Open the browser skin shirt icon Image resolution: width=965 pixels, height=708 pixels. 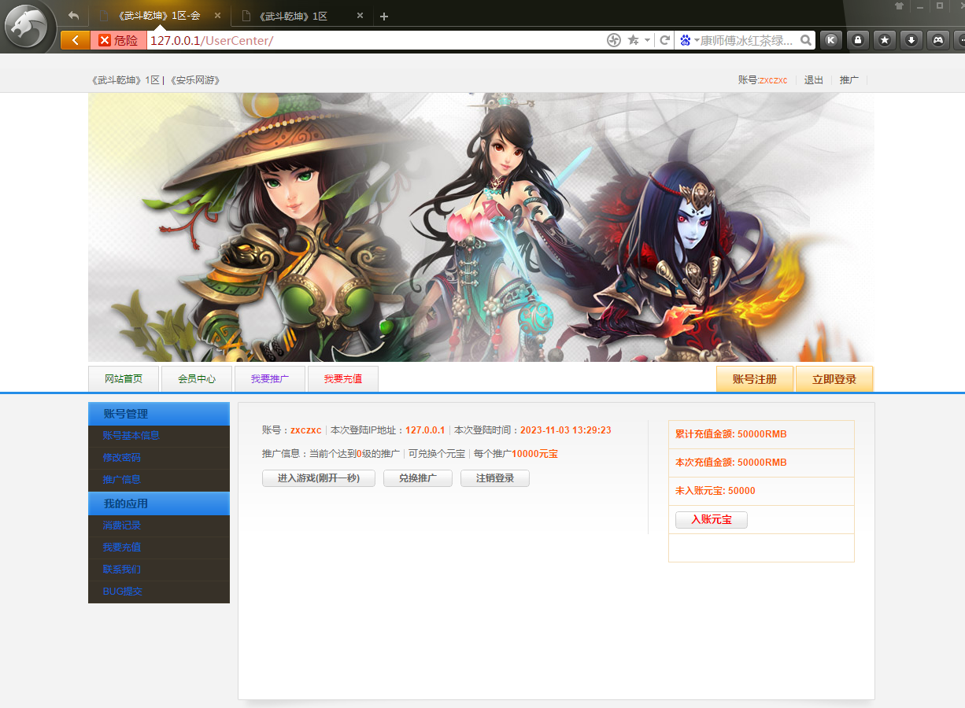click(x=900, y=6)
